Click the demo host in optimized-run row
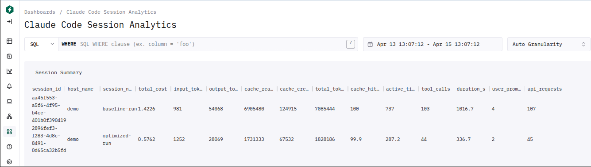 click(73, 139)
